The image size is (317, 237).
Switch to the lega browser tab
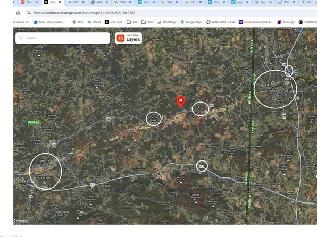point(240,2)
